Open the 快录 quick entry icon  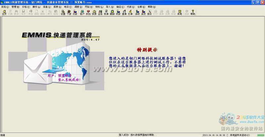94,13
